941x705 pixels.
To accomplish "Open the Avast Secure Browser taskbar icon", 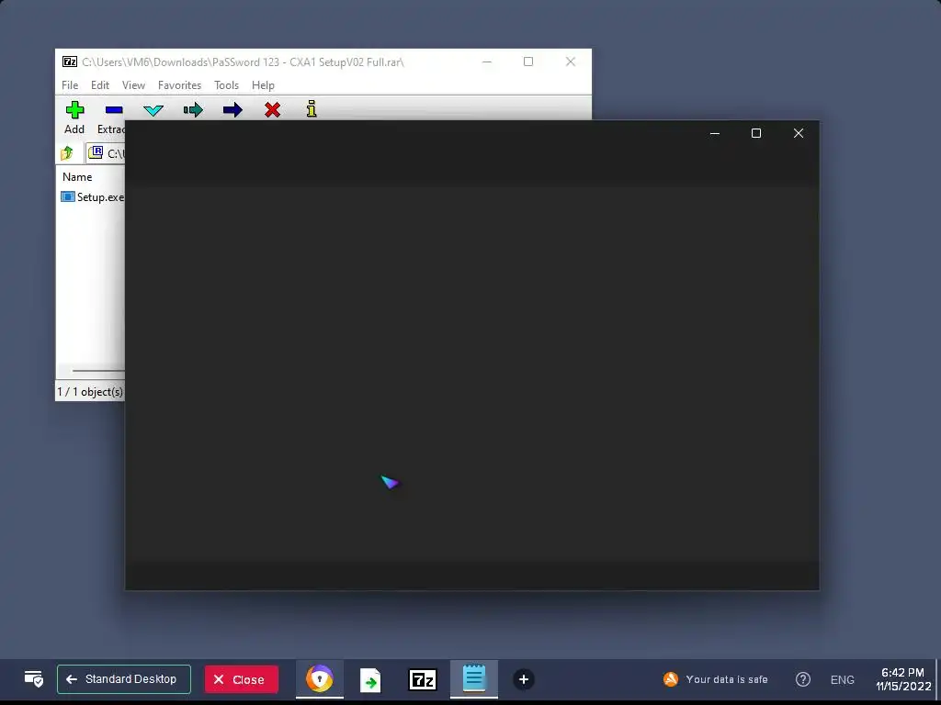I will point(319,679).
